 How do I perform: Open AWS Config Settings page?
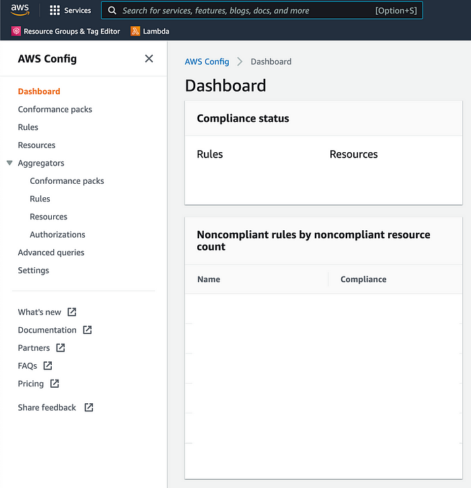pyautogui.click(x=34, y=271)
